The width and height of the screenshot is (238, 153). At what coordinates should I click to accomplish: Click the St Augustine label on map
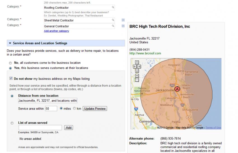(x=190, y=110)
